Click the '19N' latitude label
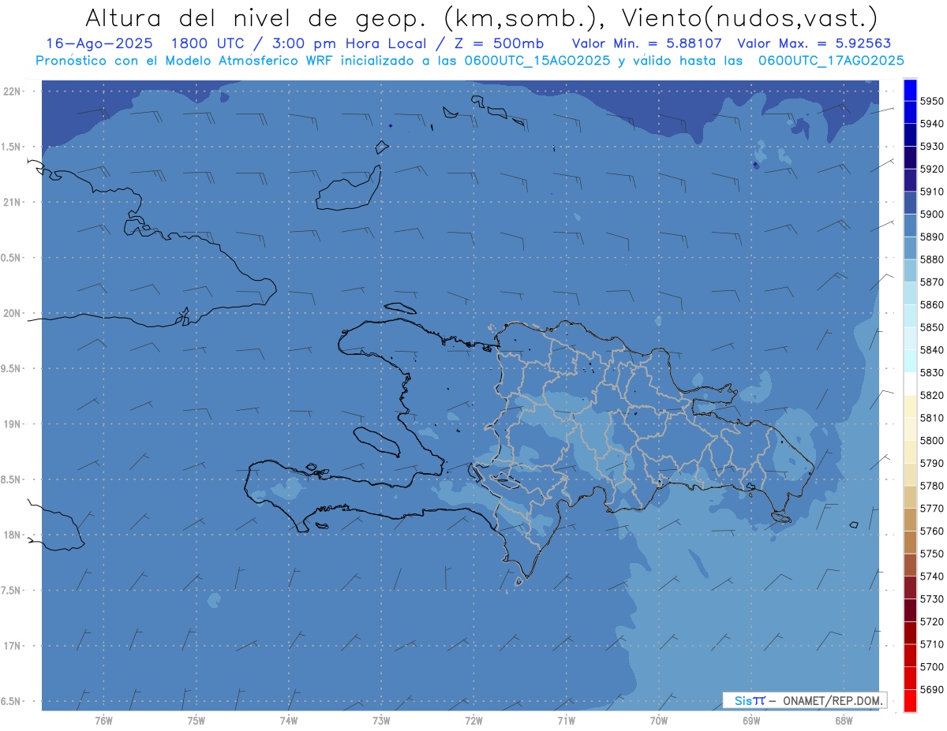This screenshot has height=731, width=947. pos(11,424)
